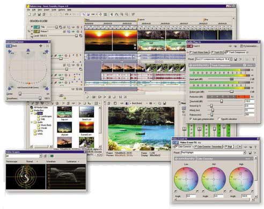
Task: Open the Insert menu
Action: pos(47,10)
